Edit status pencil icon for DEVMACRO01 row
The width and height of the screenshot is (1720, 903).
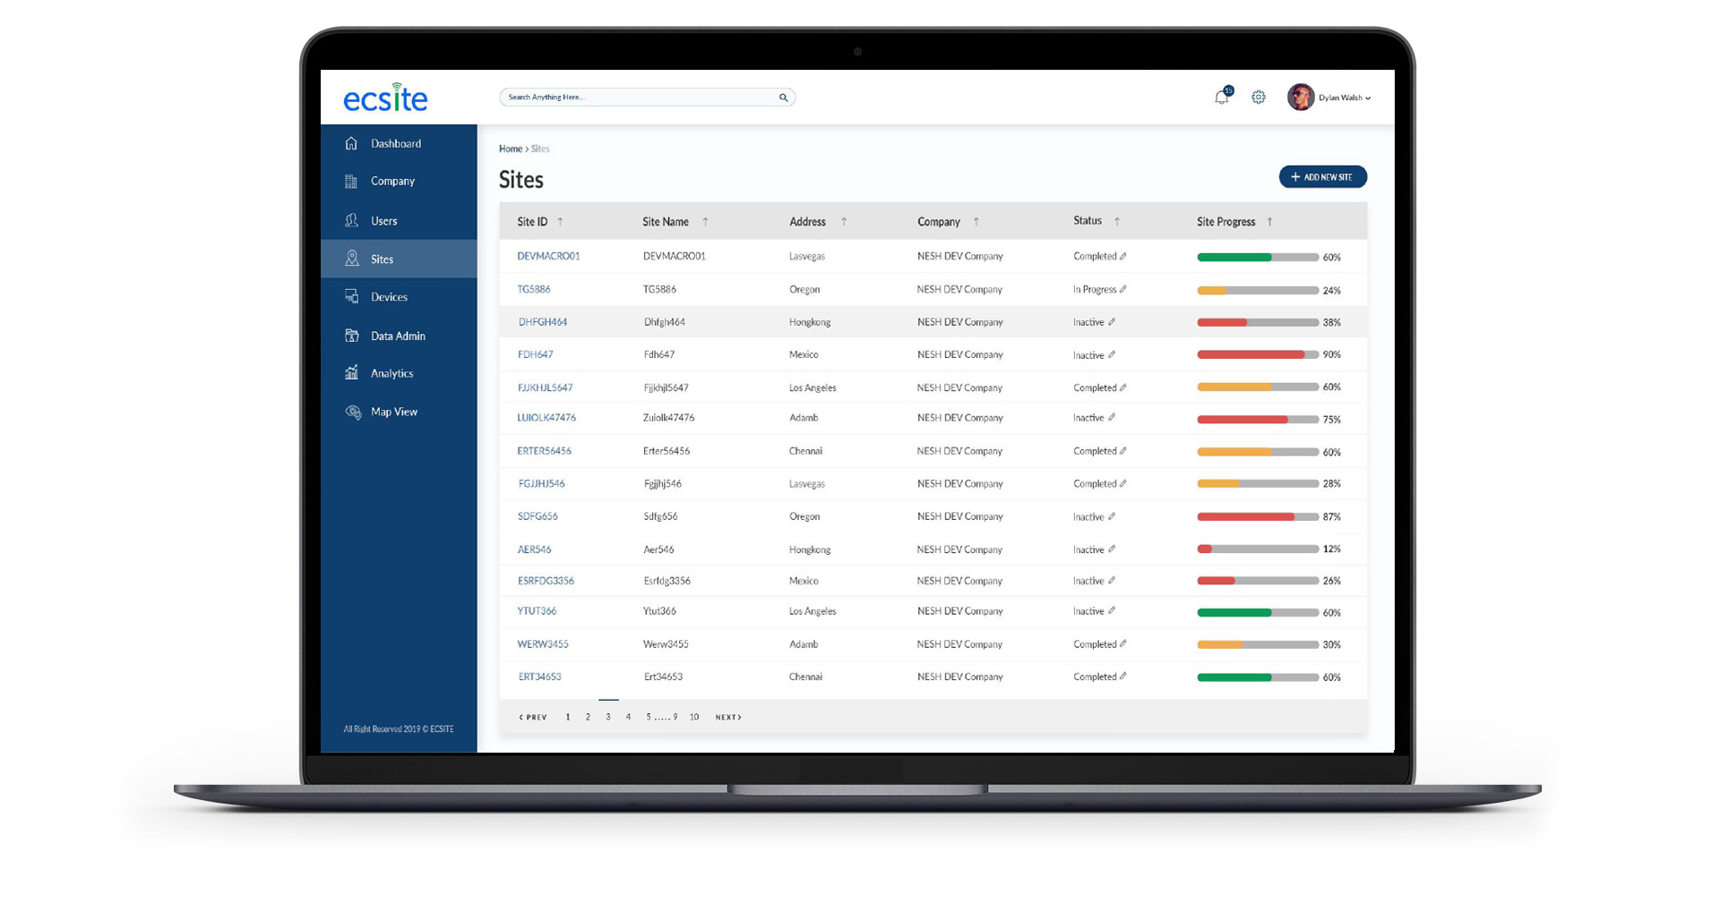pyautogui.click(x=1123, y=256)
